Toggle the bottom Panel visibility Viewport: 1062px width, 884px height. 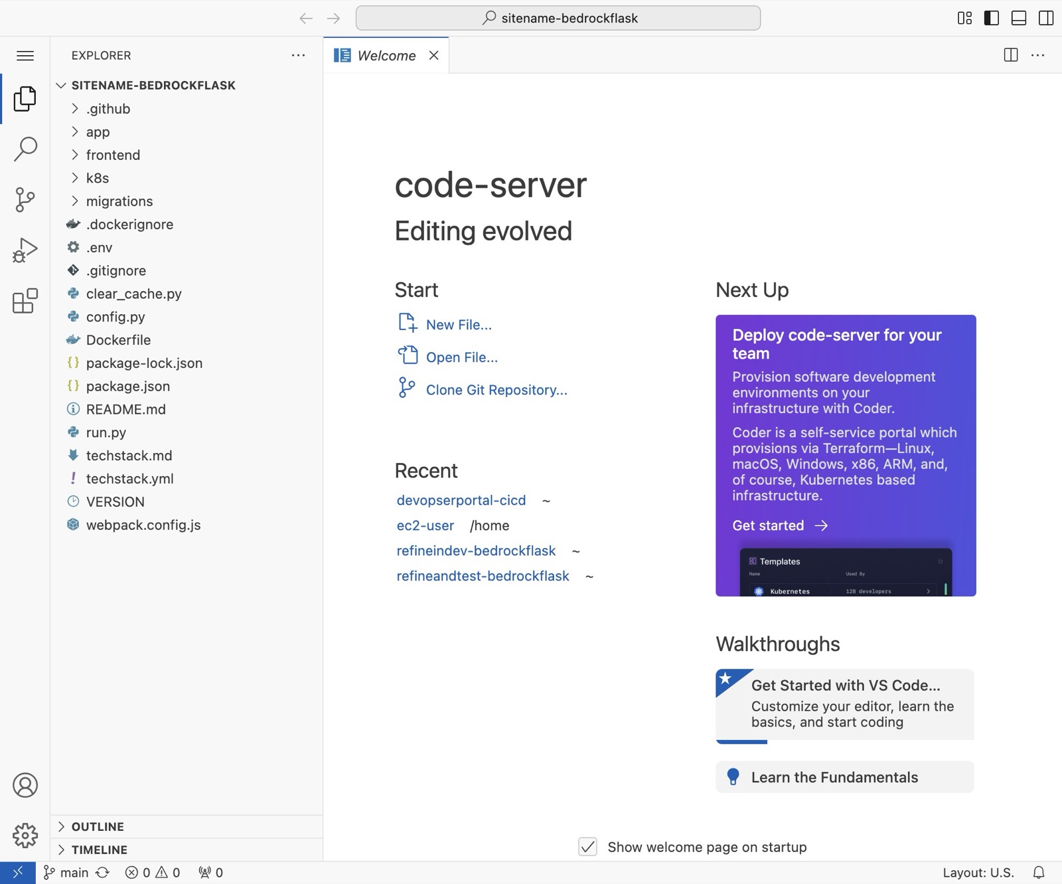[x=1019, y=18]
